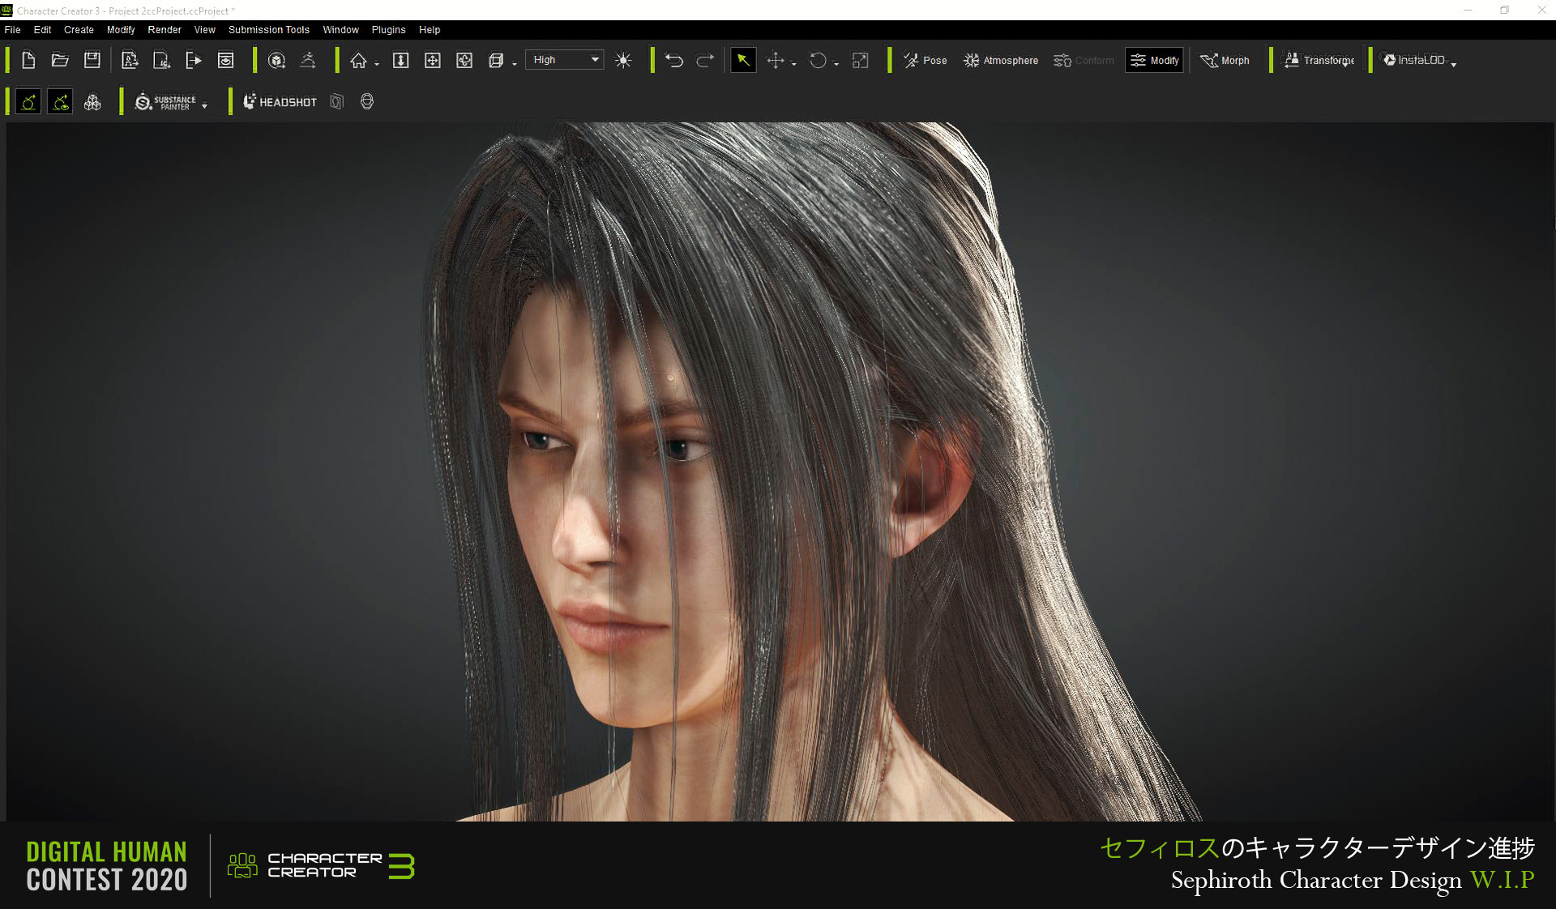Click the Send Character to iClone icon
The height and width of the screenshot is (909, 1556).
[x=276, y=60]
